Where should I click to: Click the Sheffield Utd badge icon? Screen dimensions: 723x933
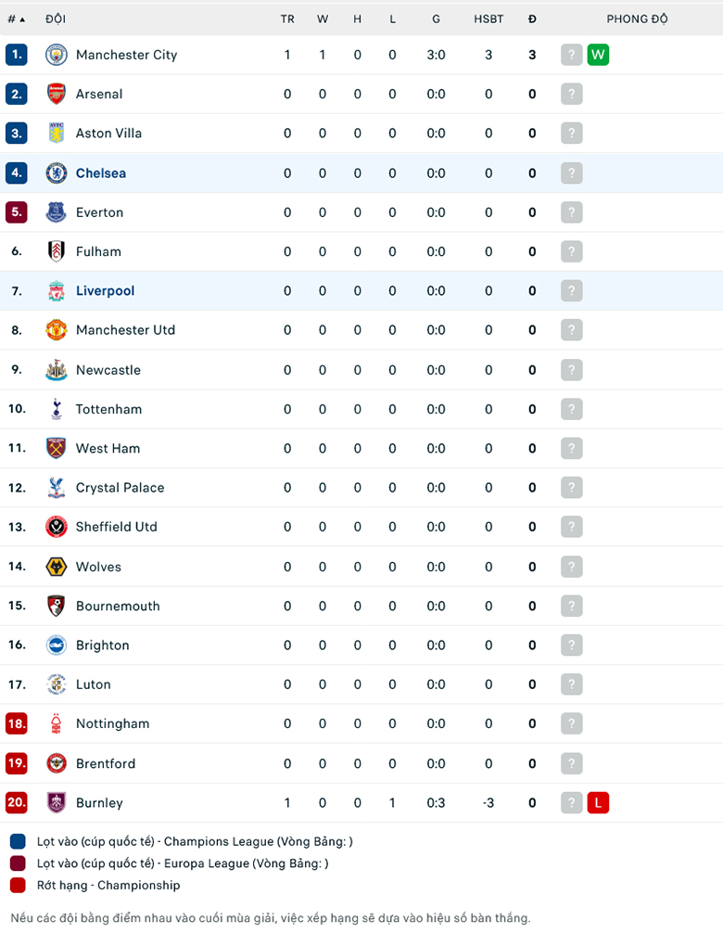[57, 527]
